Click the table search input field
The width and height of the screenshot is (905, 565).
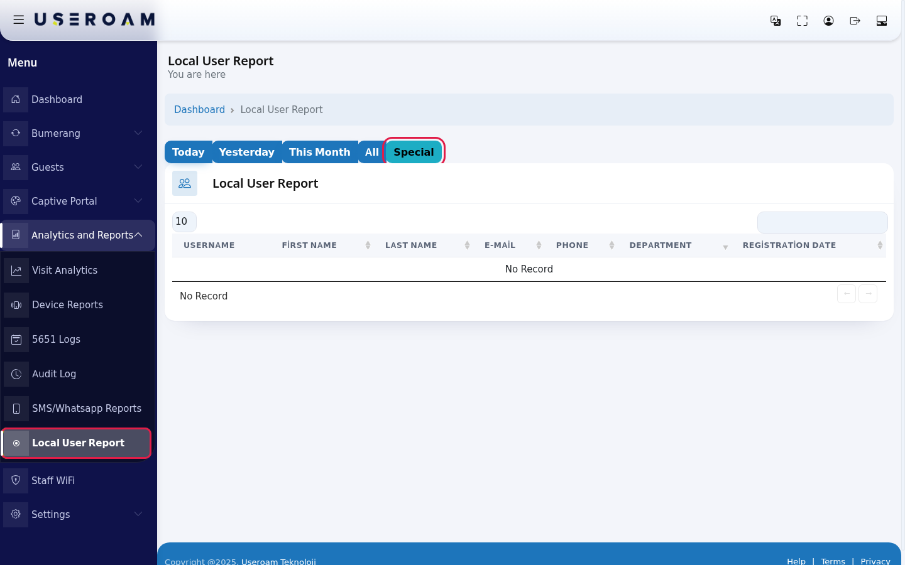(x=822, y=222)
